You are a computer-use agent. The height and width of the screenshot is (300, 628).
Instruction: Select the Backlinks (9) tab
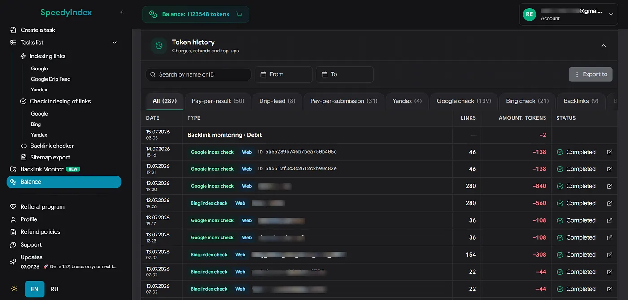tap(581, 101)
